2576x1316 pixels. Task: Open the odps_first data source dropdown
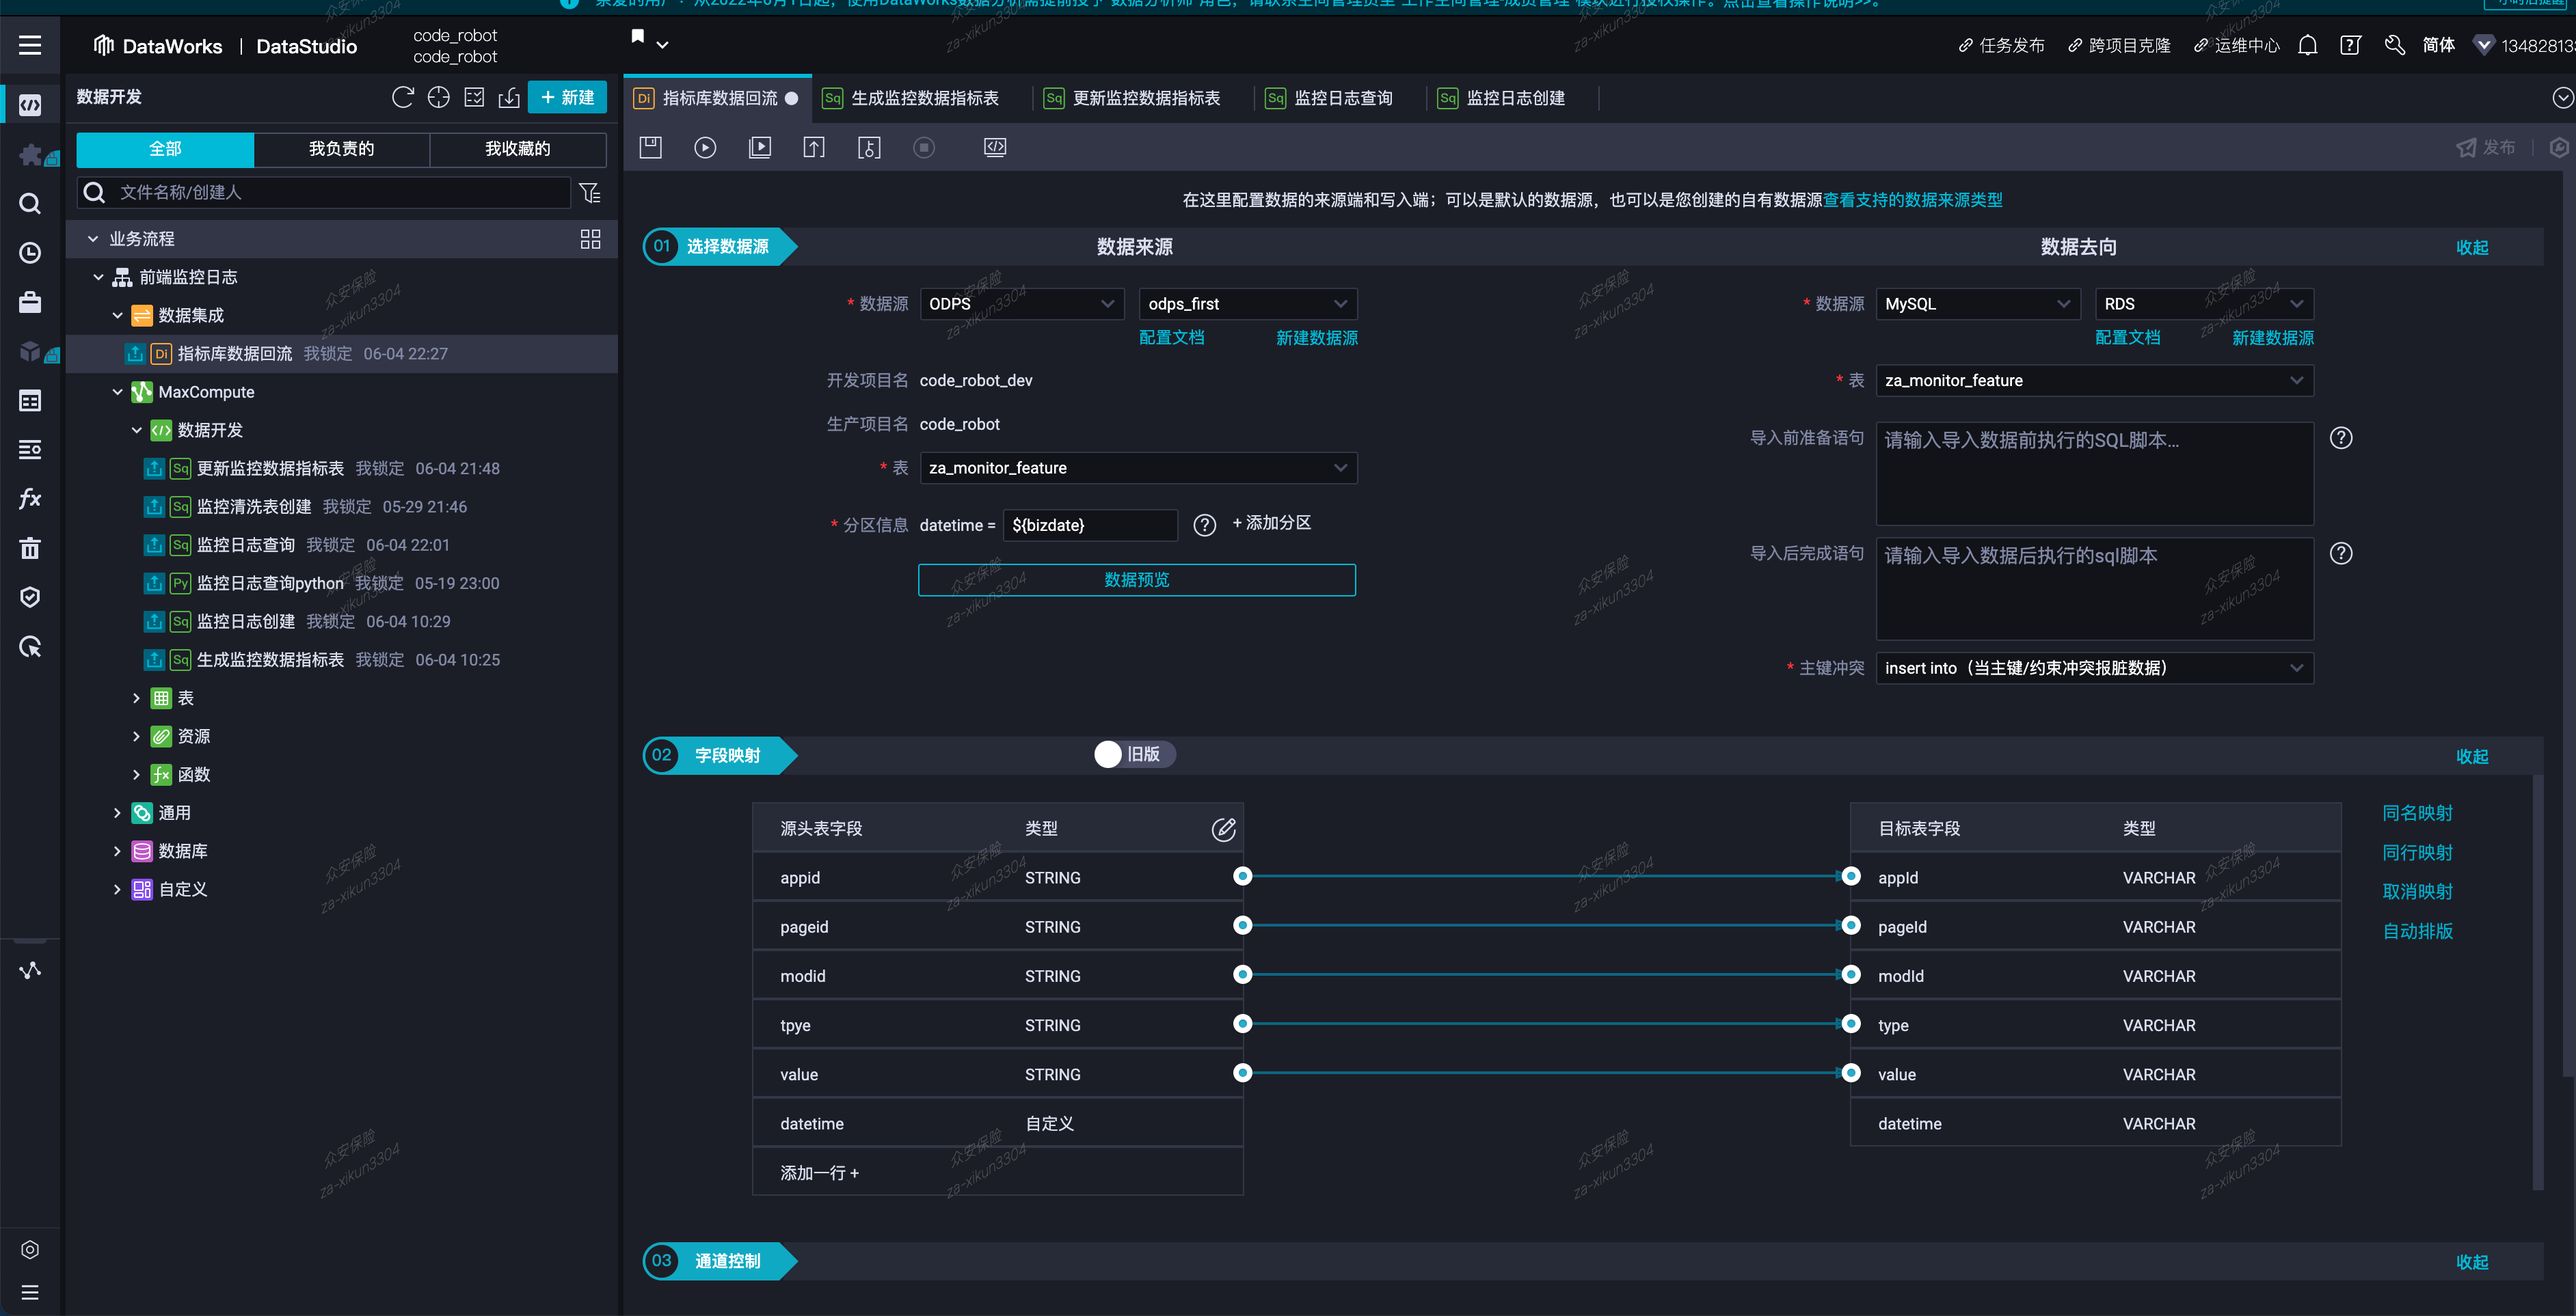coord(1247,304)
